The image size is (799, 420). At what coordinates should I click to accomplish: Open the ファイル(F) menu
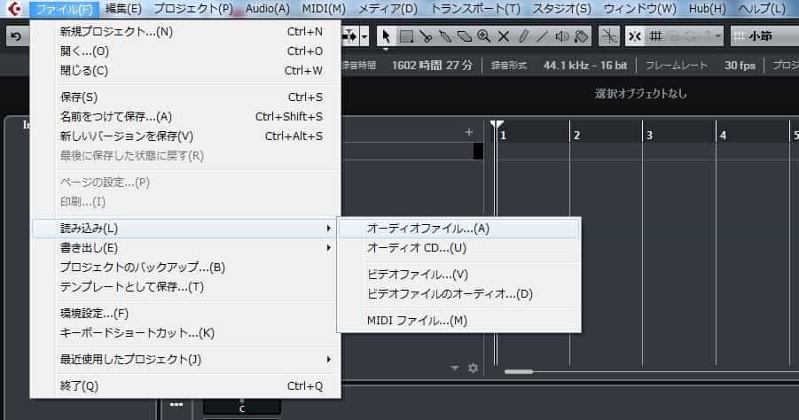64,9
